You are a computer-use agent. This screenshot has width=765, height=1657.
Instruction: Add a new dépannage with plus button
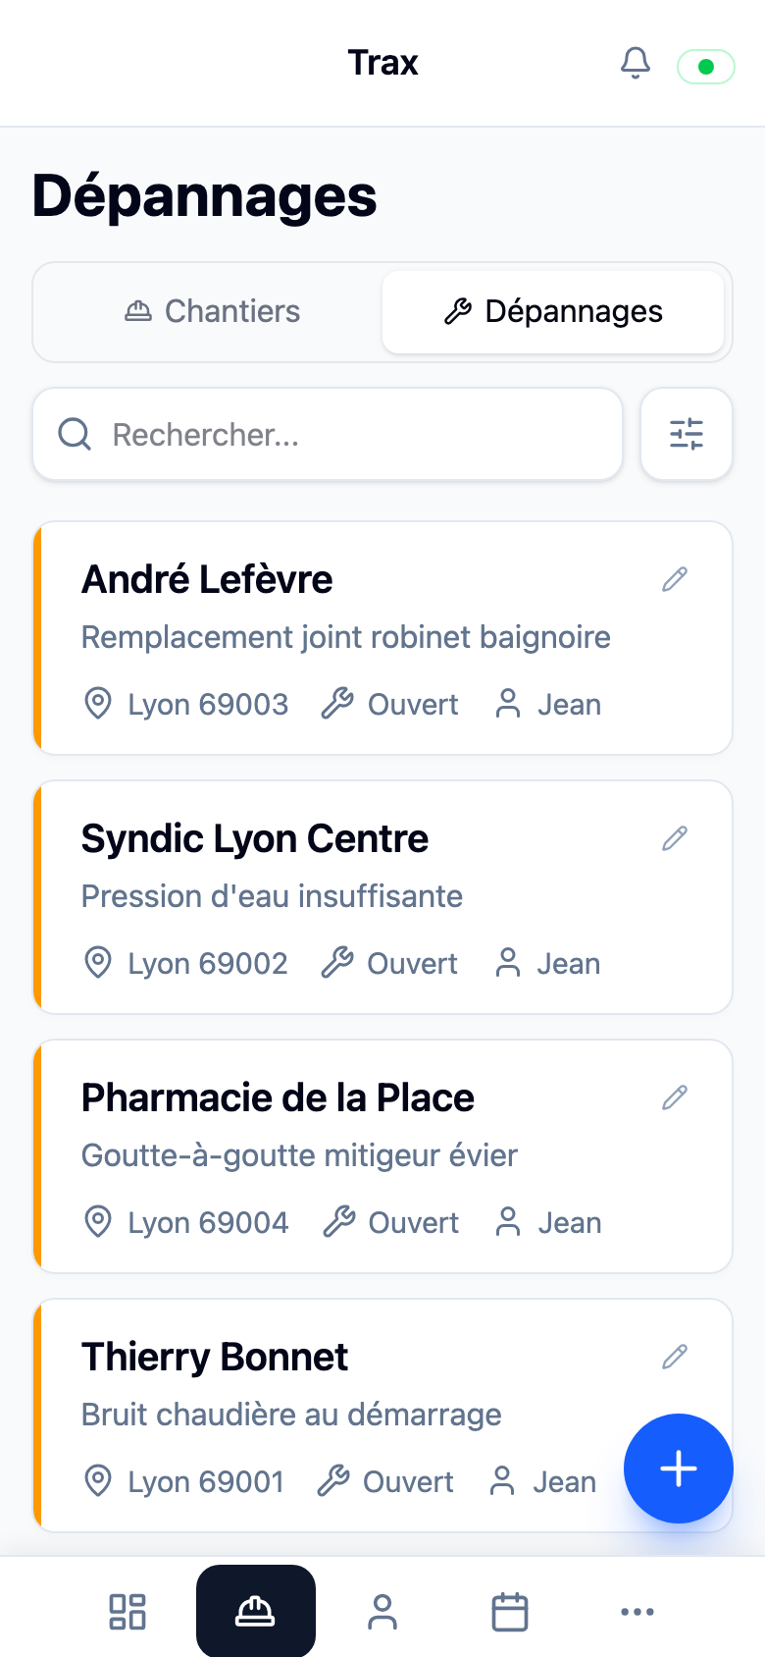(x=679, y=1469)
